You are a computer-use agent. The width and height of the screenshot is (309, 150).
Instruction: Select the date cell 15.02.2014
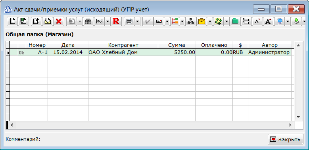(68, 52)
